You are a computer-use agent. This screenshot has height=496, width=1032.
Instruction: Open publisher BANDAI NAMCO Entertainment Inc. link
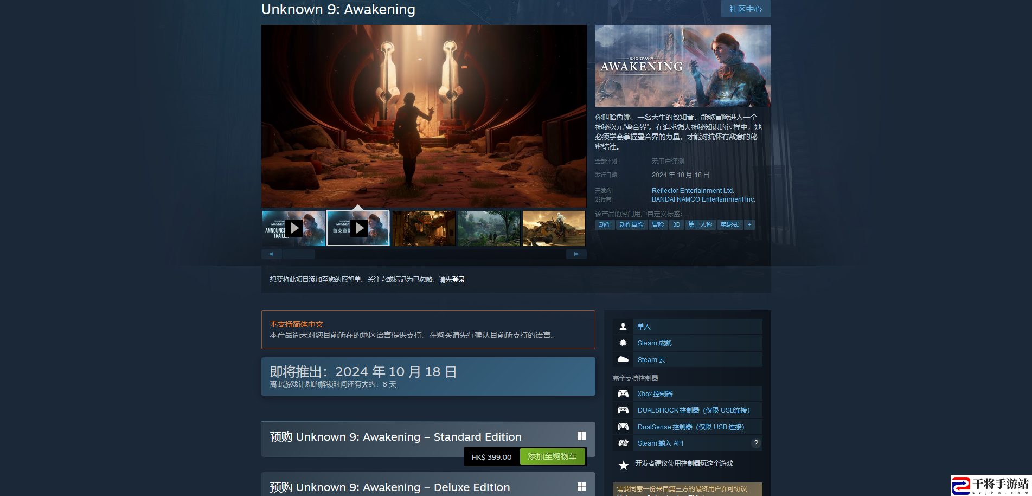pyautogui.click(x=703, y=199)
